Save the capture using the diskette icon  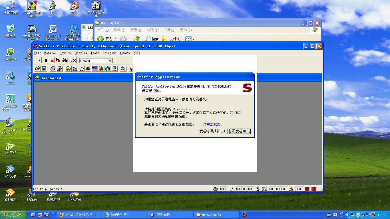(44, 68)
